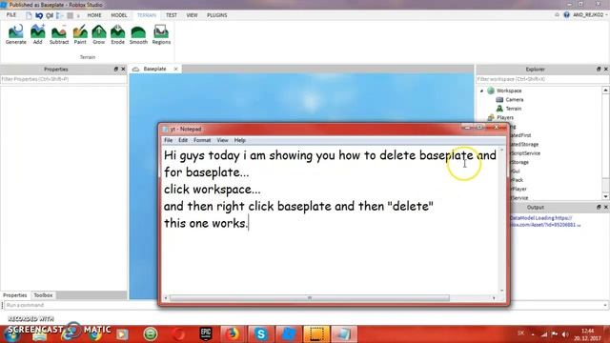Close the Output panel
The image size is (610, 343).
tap(606, 208)
